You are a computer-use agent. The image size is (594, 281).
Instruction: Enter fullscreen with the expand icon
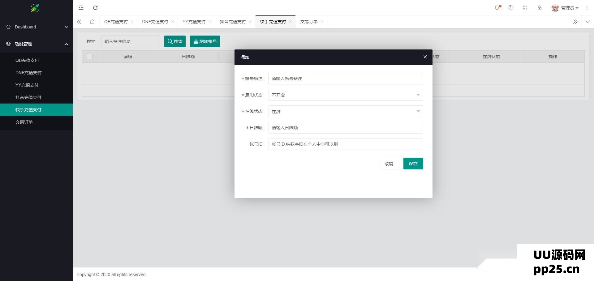[525, 8]
